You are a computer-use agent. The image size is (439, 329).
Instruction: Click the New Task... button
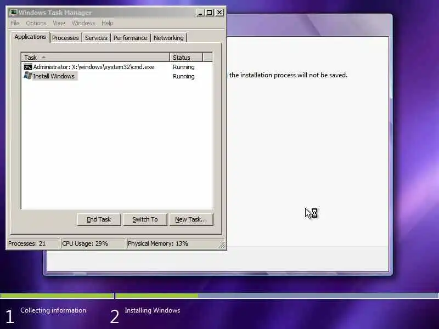pyautogui.click(x=191, y=219)
